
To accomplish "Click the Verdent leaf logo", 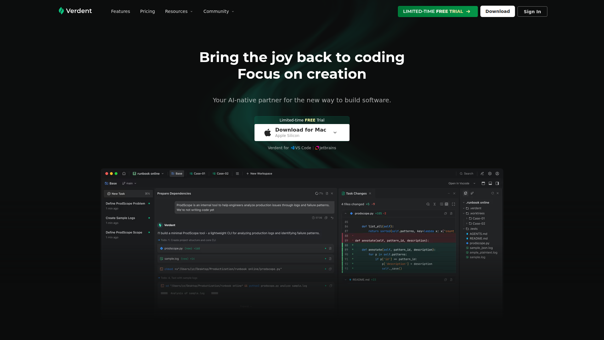I will click(61, 11).
